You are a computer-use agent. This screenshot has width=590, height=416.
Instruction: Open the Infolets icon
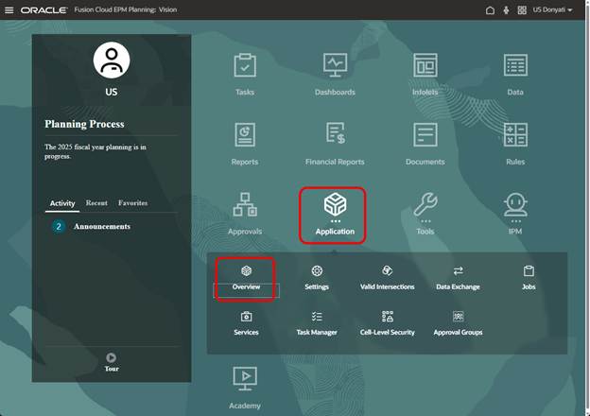click(425, 67)
